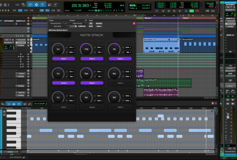Select the GrooveCell-07 clip in timeline
The image size is (237, 160).
click(199, 45)
